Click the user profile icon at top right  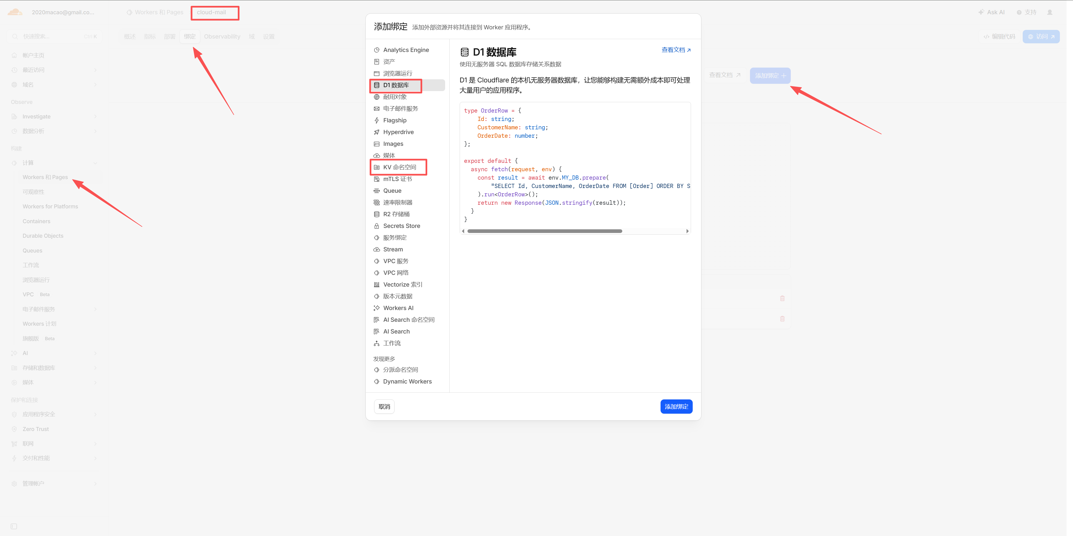tap(1050, 13)
